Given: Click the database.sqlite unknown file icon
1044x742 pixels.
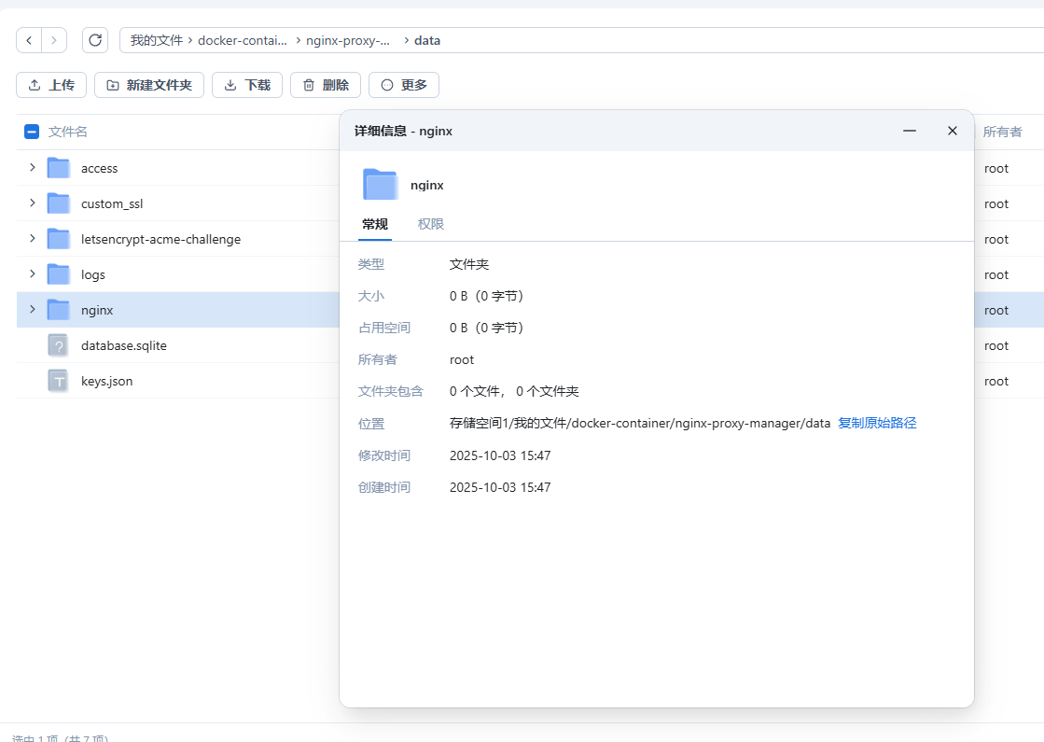Looking at the screenshot, I should tap(59, 345).
